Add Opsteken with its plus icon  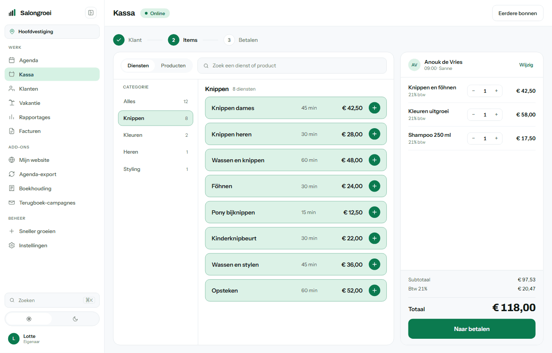374,290
